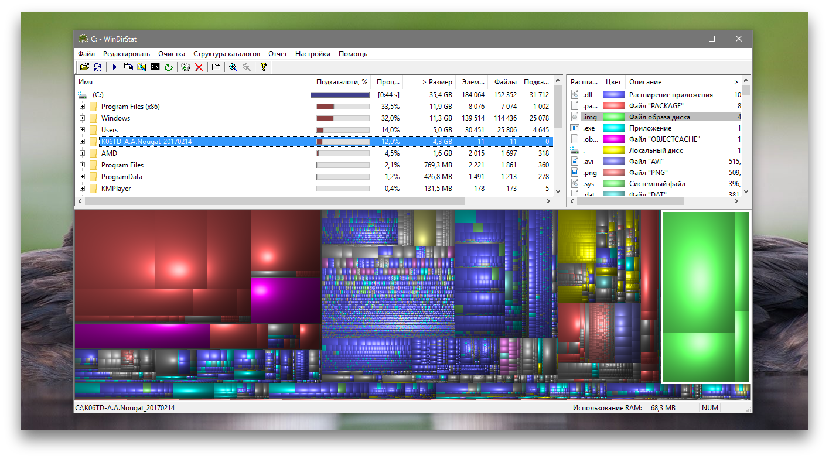Image resolution: width=829 pixels, height=459 pixels.
Task: Click the .sys system file icon
Action: [x=575, y=184]
